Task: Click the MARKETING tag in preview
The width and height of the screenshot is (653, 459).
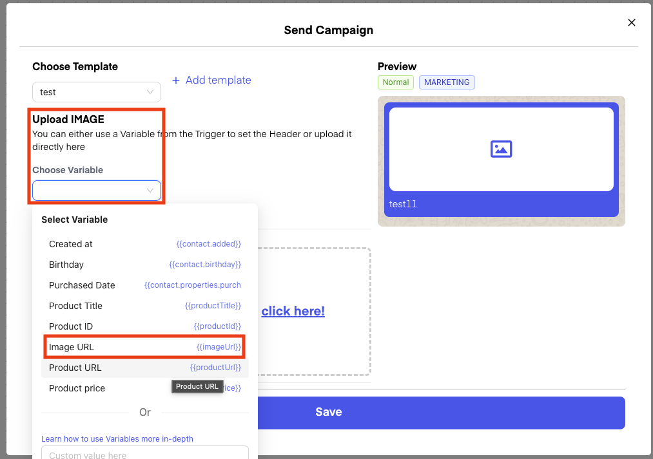Action: click(x=447, y=82)
